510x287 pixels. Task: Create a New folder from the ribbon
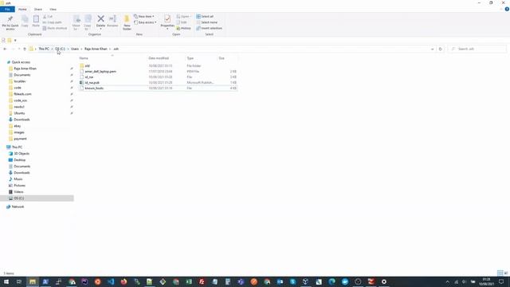click(x=127, y=22)
